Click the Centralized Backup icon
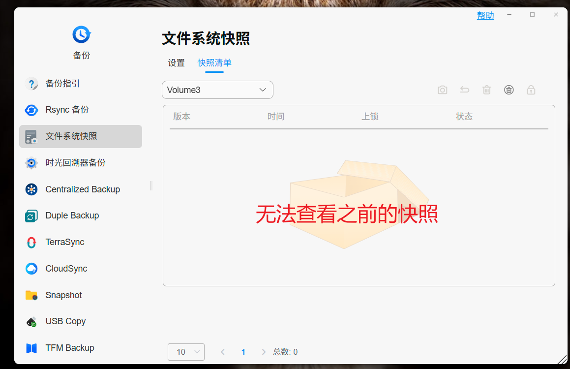 click(31, 189)
